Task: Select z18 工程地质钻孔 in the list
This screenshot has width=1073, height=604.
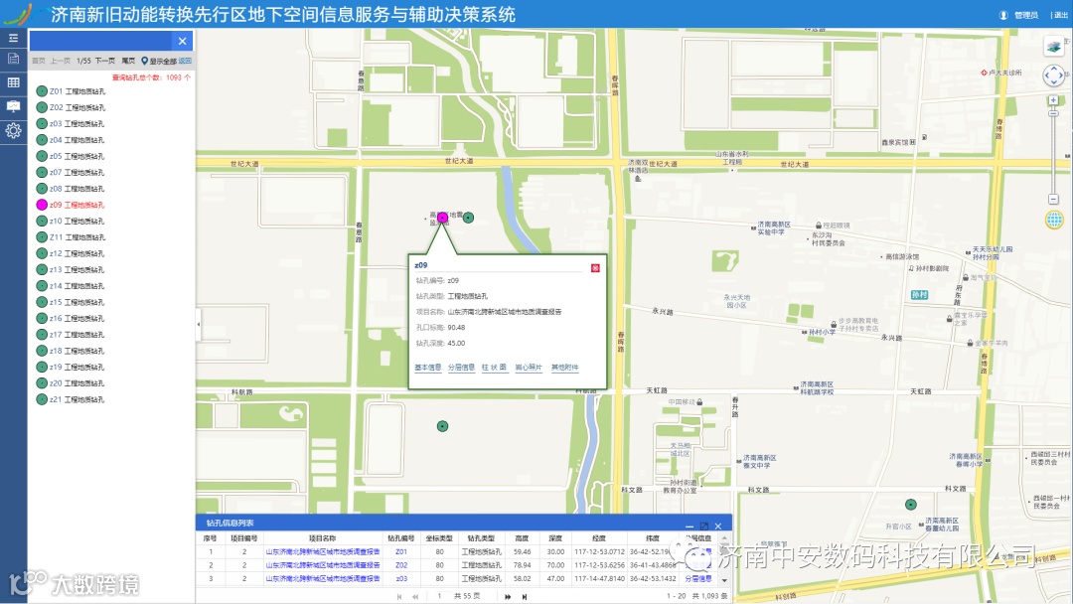Action: [x=72, y=351]
